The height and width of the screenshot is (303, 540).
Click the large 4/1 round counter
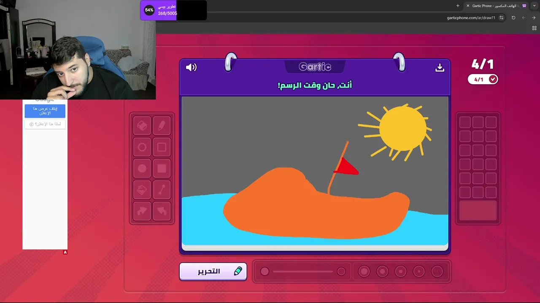click(x=483, y=64)
